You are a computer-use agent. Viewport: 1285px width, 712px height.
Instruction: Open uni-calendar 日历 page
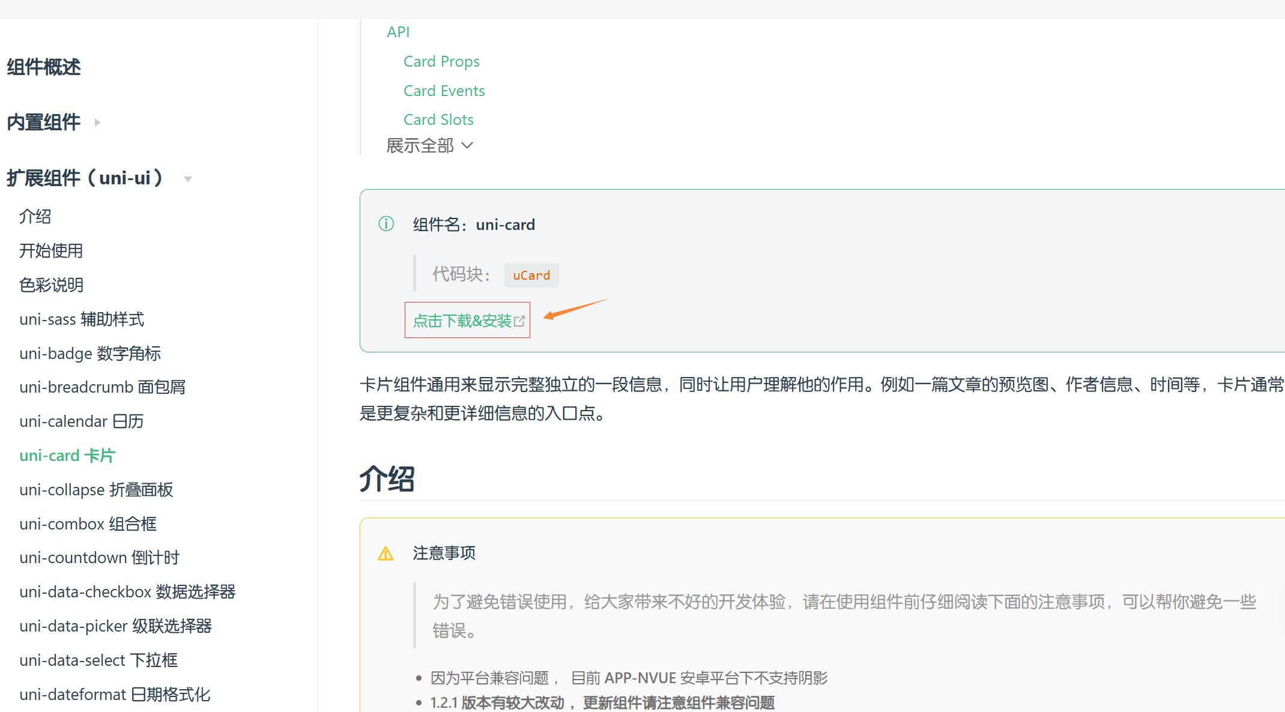coord(81,421)
